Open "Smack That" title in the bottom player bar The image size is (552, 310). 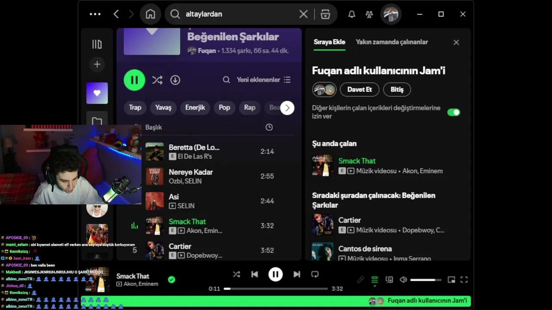tap(133, 276)
